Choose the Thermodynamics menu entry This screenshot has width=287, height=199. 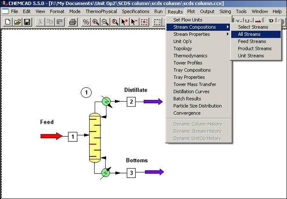pyautogui.click(x=198, y=56)
